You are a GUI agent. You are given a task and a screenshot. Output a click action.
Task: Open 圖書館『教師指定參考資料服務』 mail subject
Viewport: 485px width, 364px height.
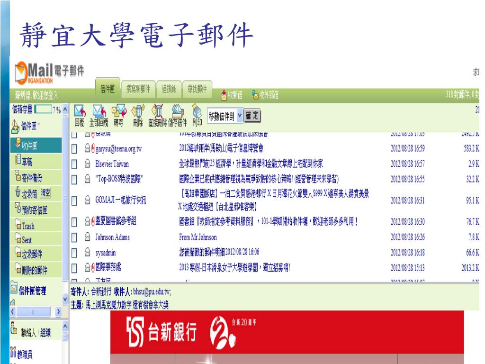click(x=268, y=221)
